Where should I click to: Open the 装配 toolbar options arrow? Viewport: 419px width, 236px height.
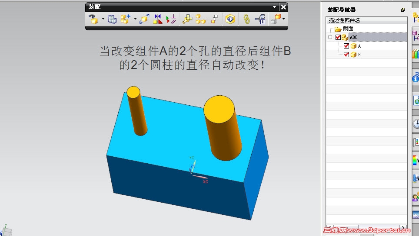click(x=274, y=7)
